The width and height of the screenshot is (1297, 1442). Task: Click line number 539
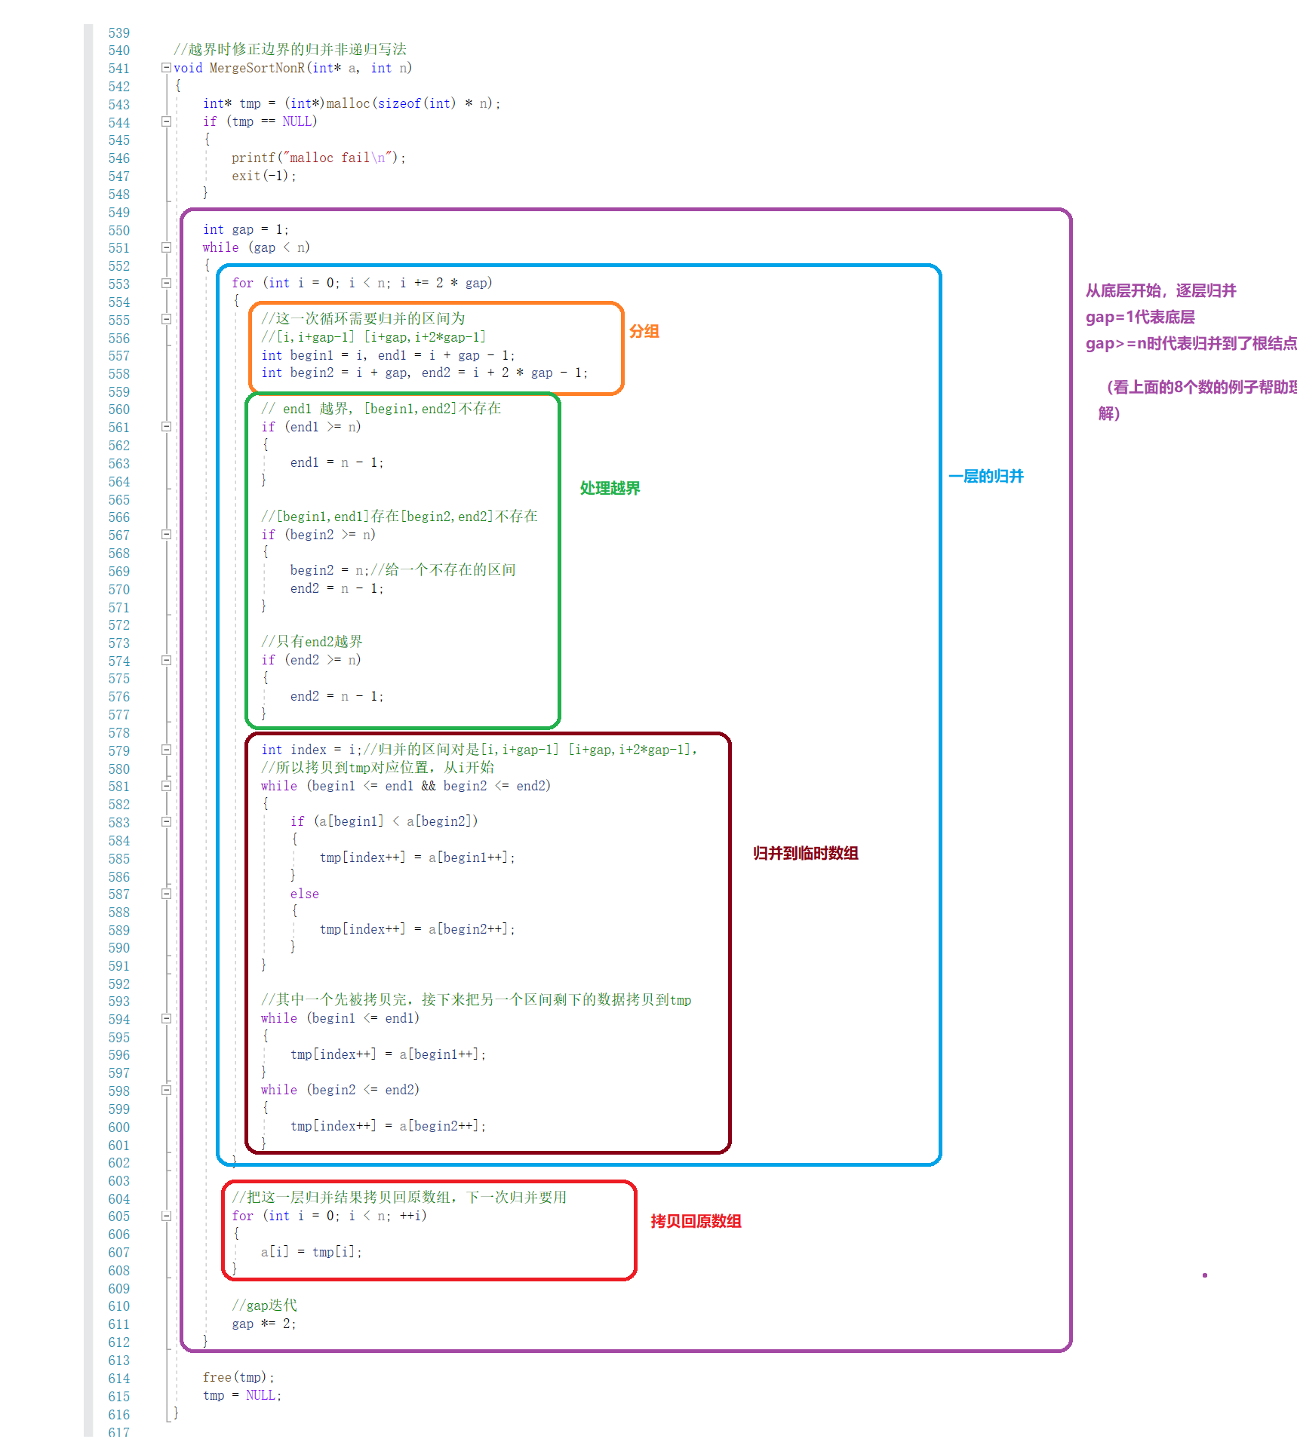tap(118, 32)
